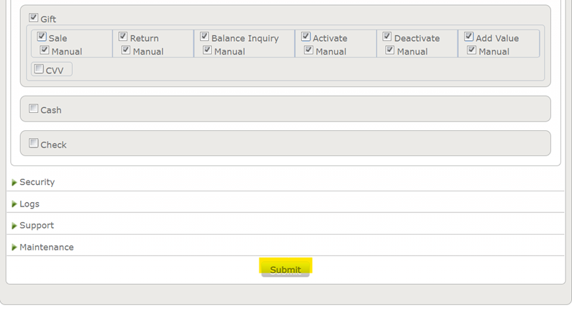The height and width of the screenshot is (313, 572).
Task: Expand the Logs section
Action: click(x=29, y=204)
